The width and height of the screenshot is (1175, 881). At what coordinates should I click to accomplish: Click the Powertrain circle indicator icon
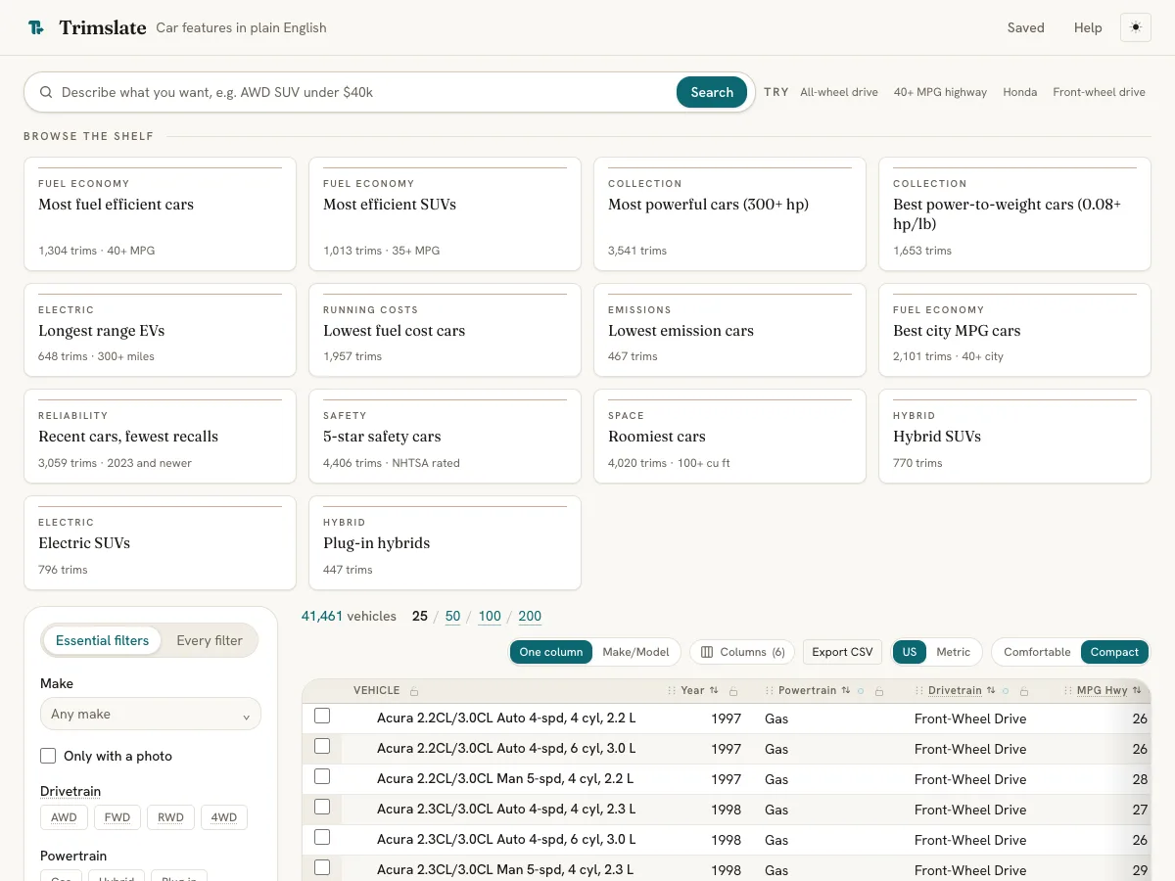861,691
